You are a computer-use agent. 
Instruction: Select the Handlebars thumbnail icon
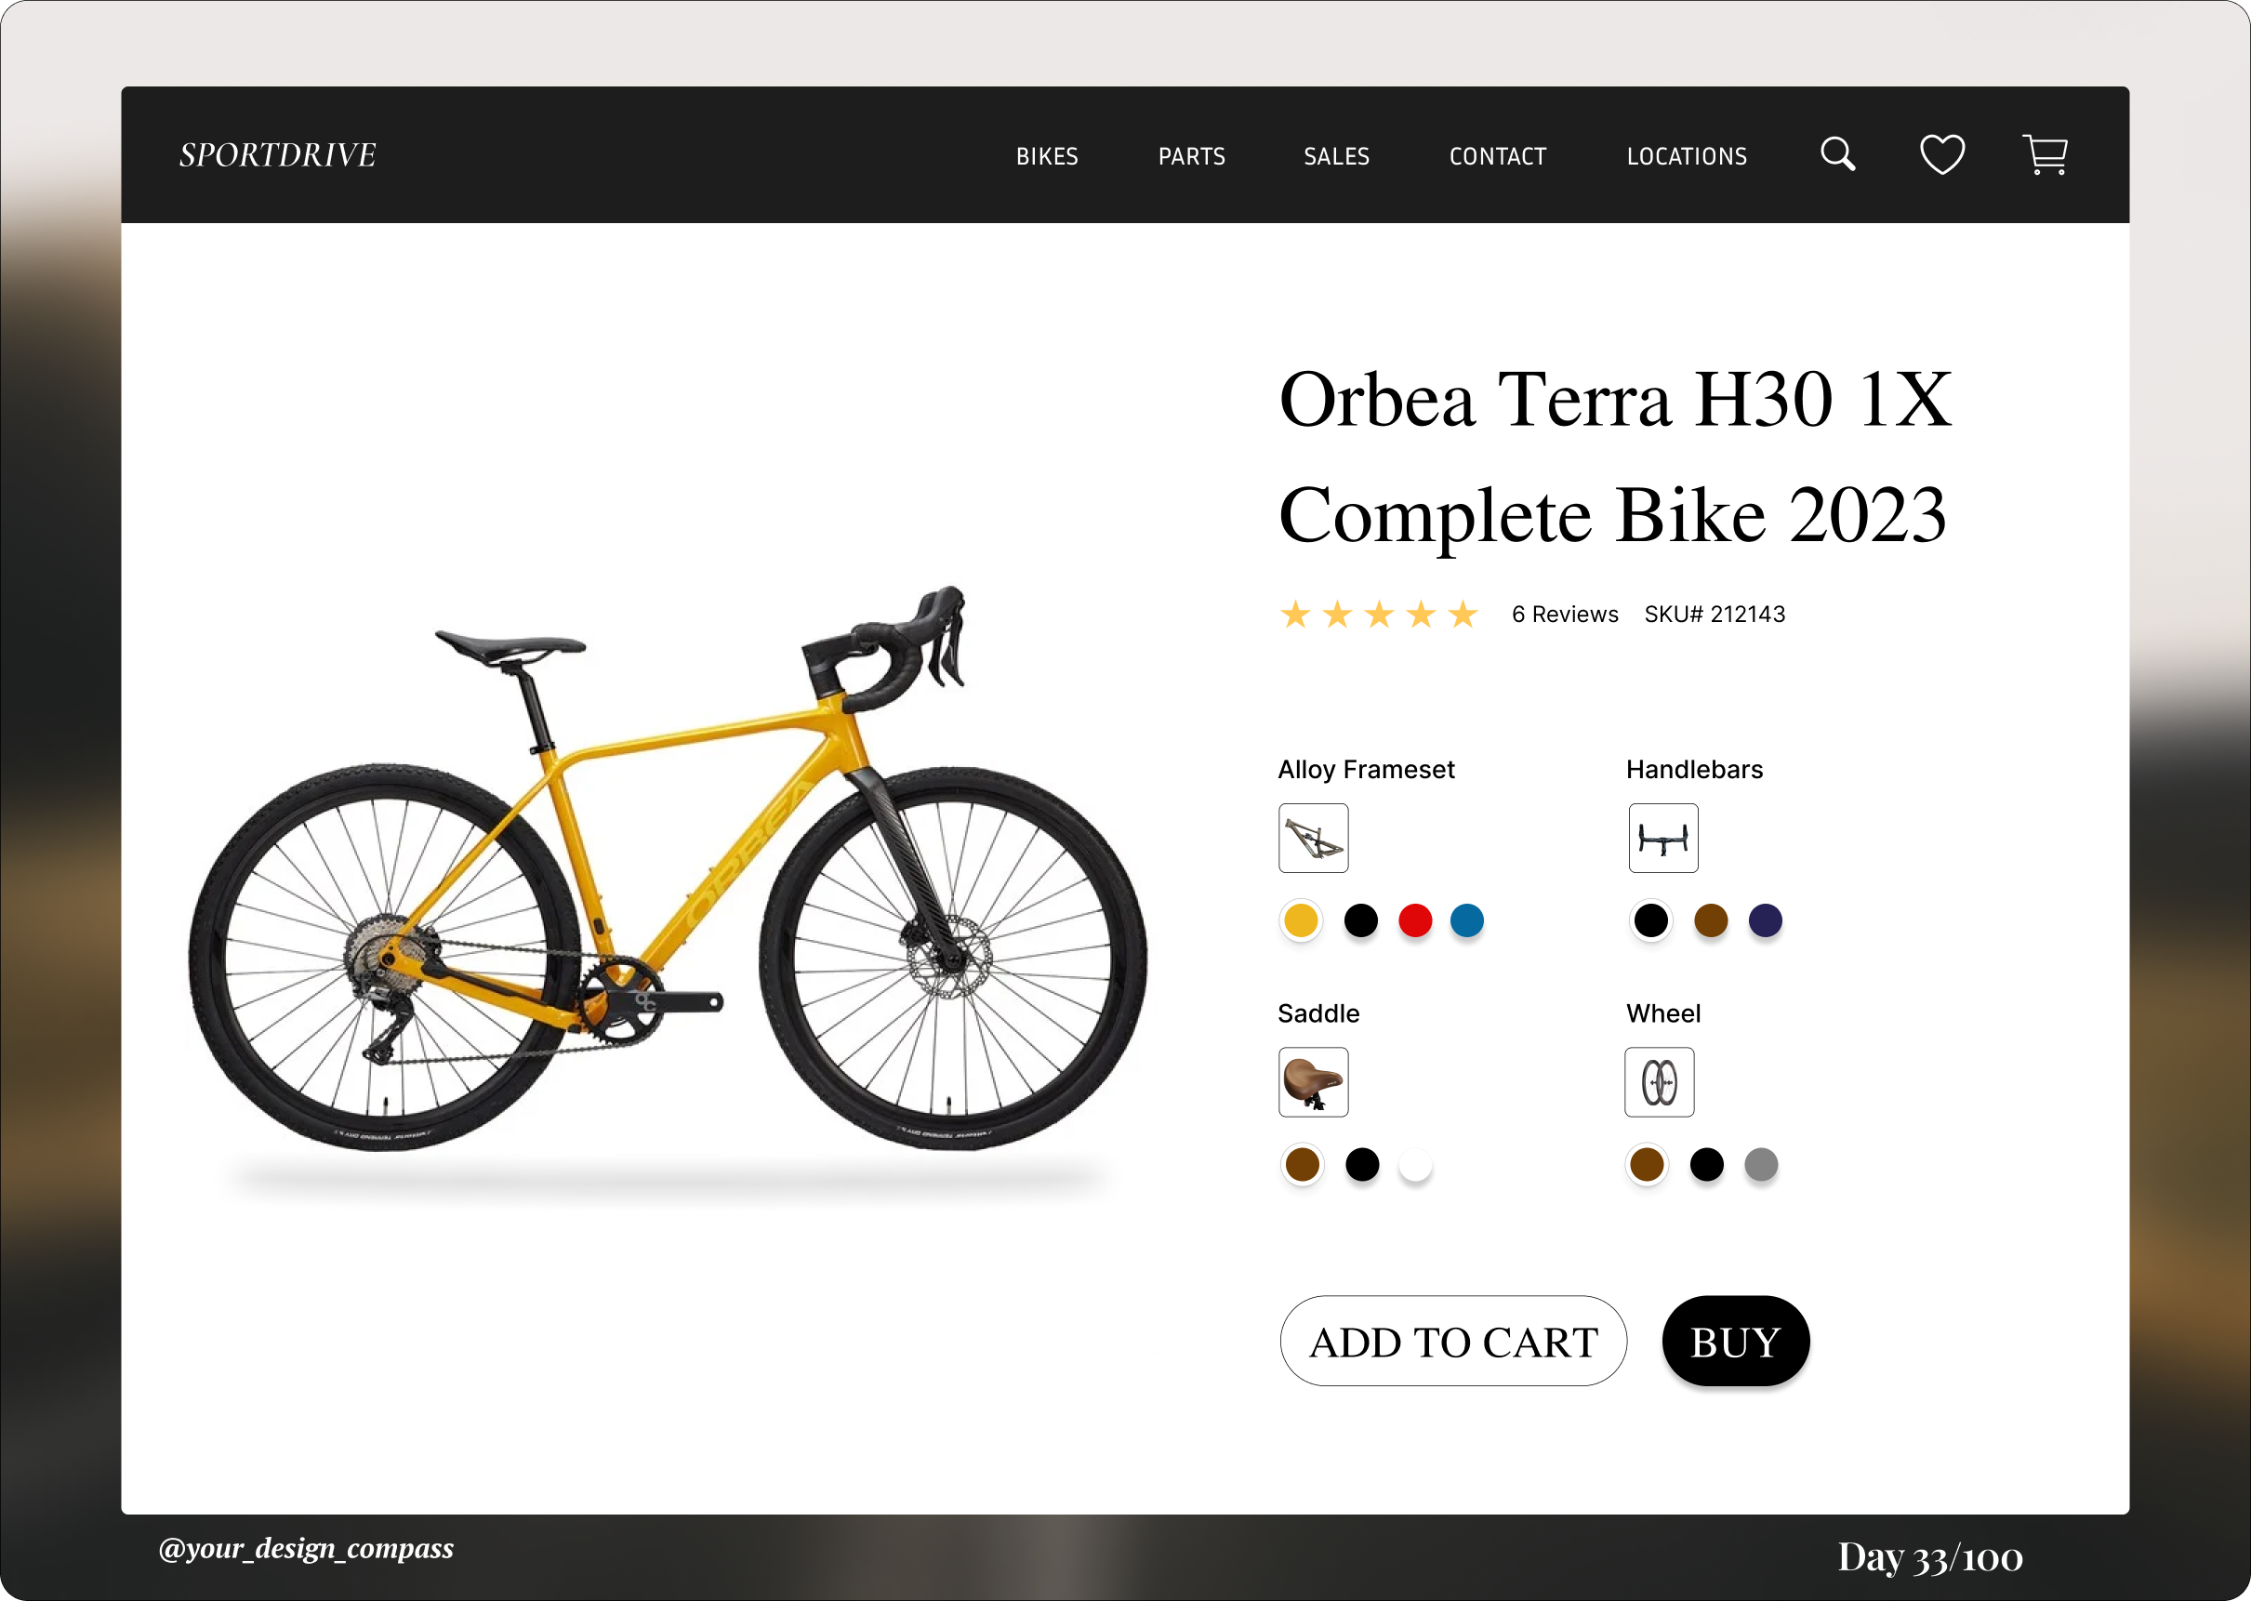[x=1663, y=838]
